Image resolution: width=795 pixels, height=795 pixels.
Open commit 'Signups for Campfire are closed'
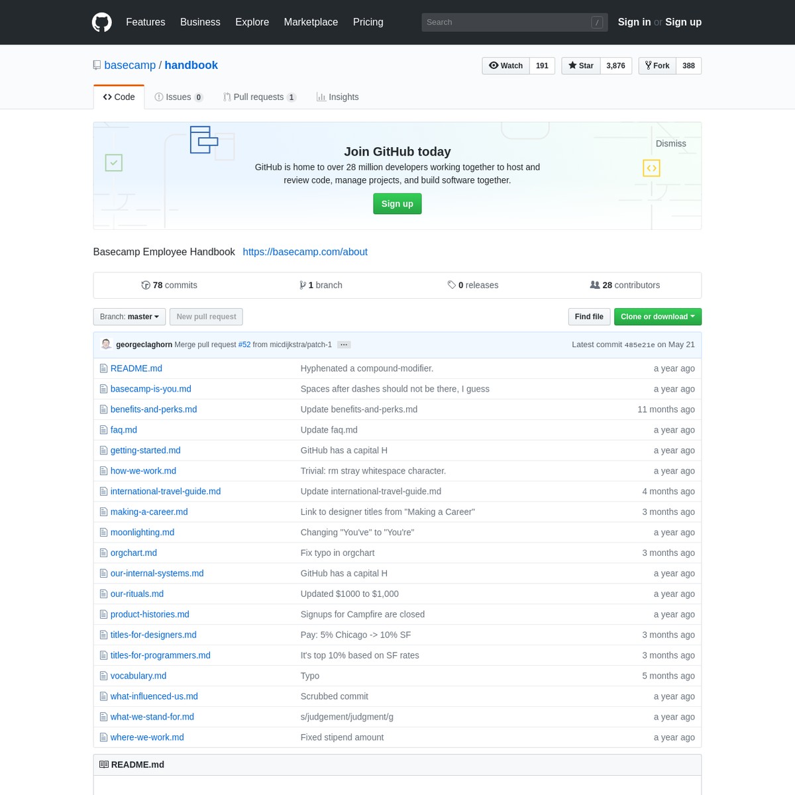pos(362,615)
